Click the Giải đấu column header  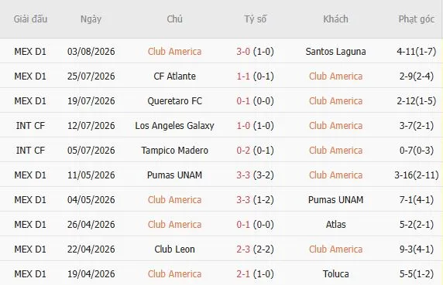(30, 19)
